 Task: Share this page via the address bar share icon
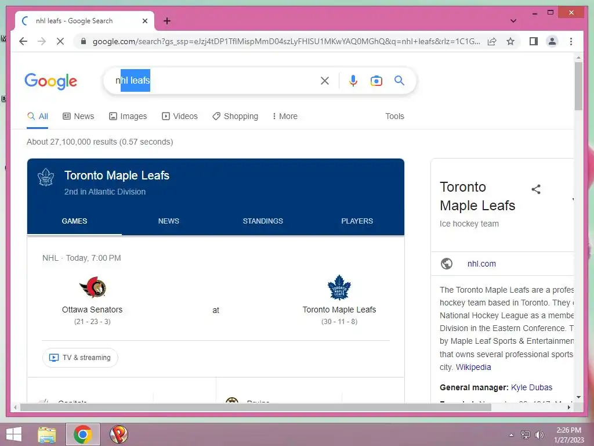pos(492,41)
